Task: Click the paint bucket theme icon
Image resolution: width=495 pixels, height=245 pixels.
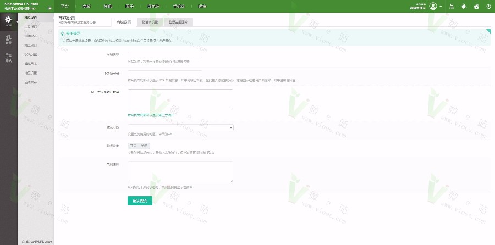Action: click(464, 6)
